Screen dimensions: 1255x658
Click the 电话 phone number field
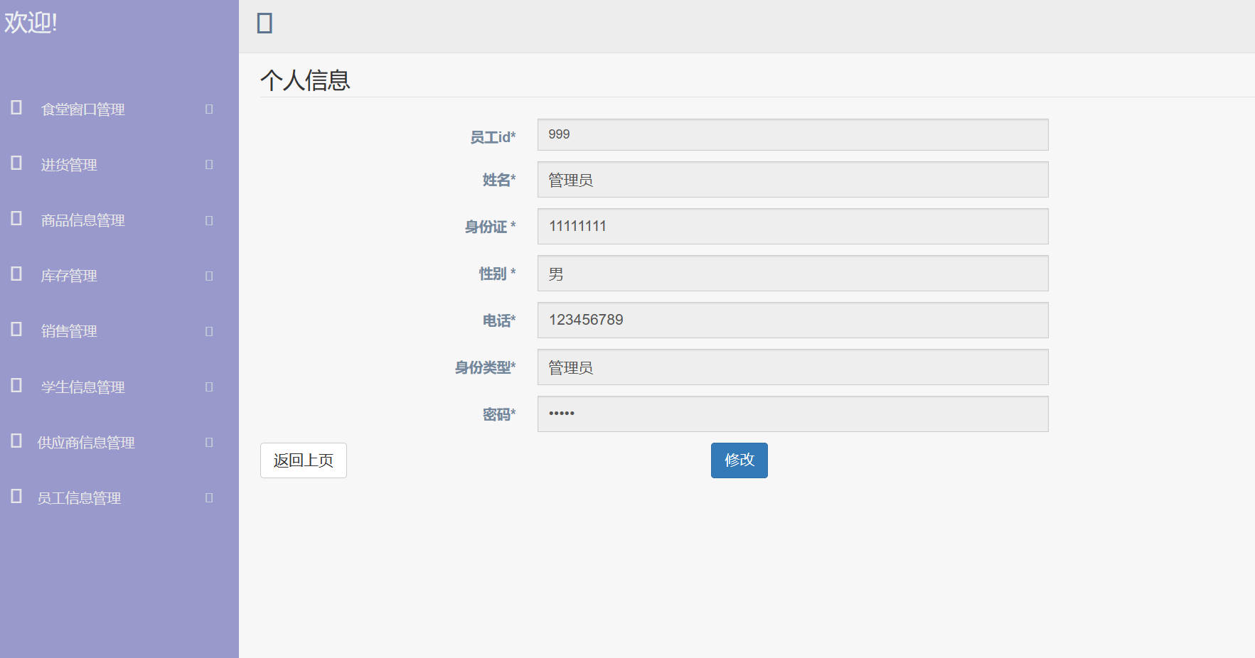click(x=792, y=320)
